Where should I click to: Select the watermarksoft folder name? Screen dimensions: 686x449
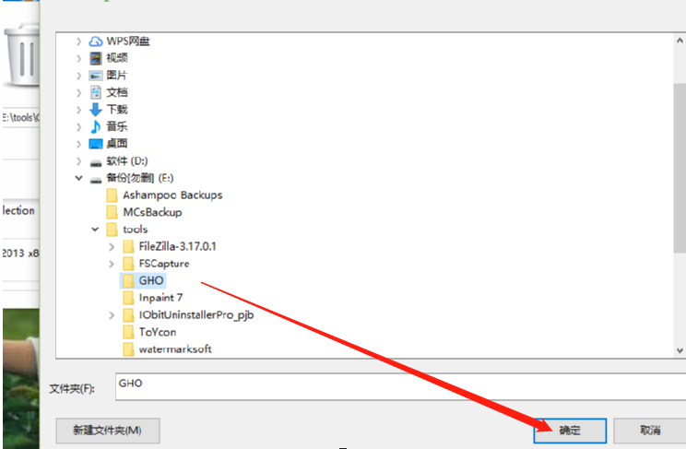tap(175, 349)
